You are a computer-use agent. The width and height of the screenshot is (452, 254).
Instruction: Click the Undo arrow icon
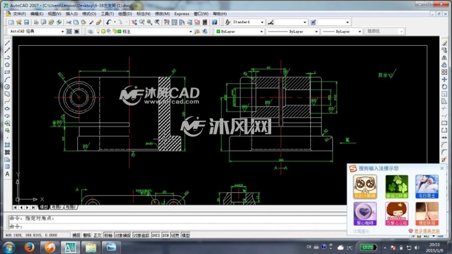tap(109, 22)
